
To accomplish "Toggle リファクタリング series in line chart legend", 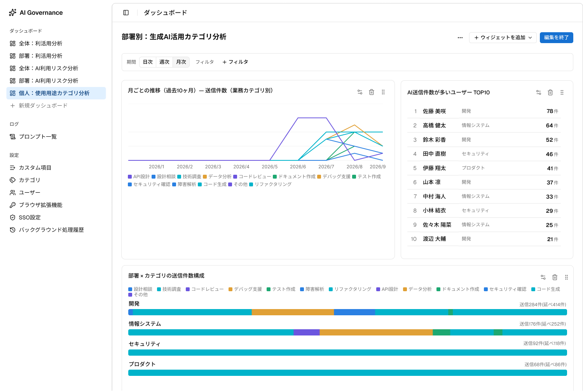I will click(271, 184).
